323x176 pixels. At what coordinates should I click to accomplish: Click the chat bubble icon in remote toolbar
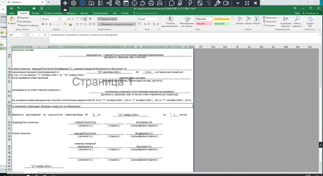[172, 3]
